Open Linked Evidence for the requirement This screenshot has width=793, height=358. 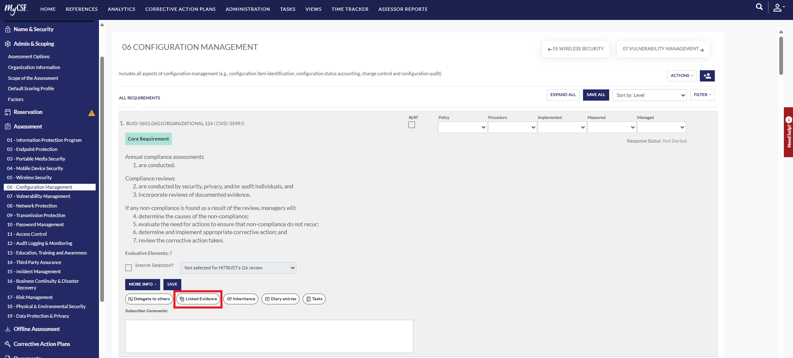click(198, 299)
